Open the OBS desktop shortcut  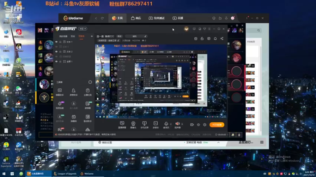(x=6, y=118)
